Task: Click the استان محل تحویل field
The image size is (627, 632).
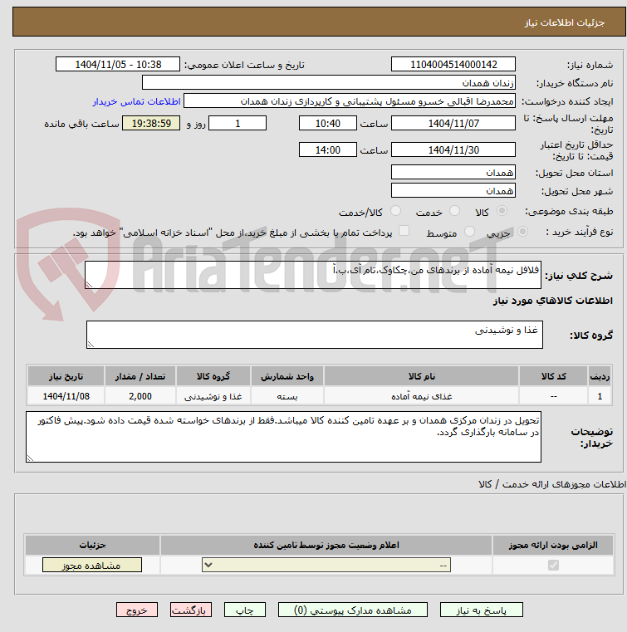Action: (x=453, y=173)
